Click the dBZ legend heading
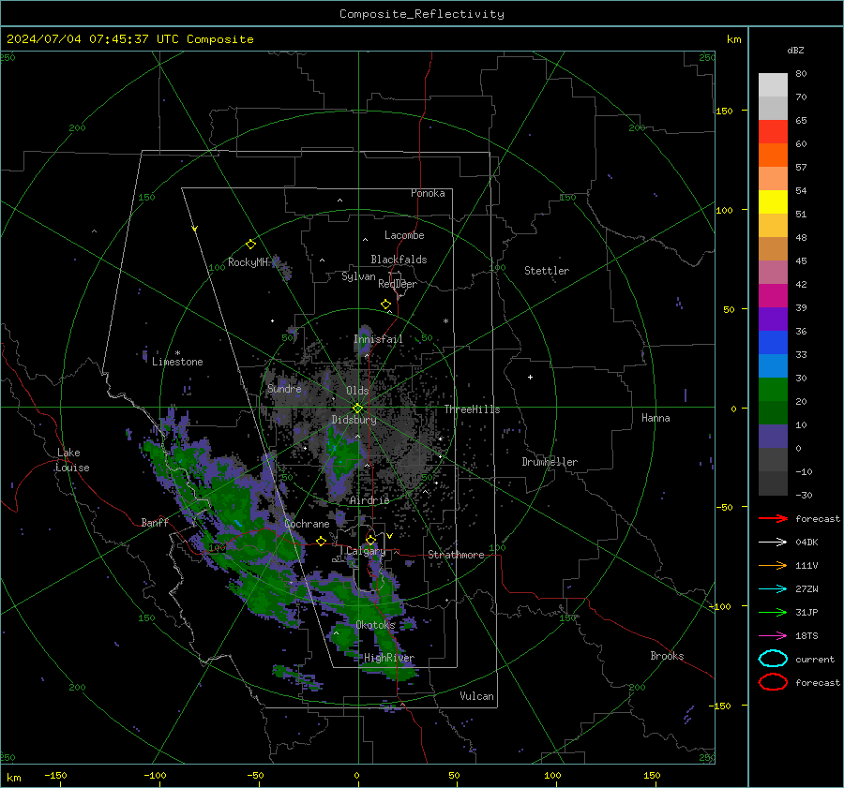This screenshot has height=788, width=844. pos(795,51)
